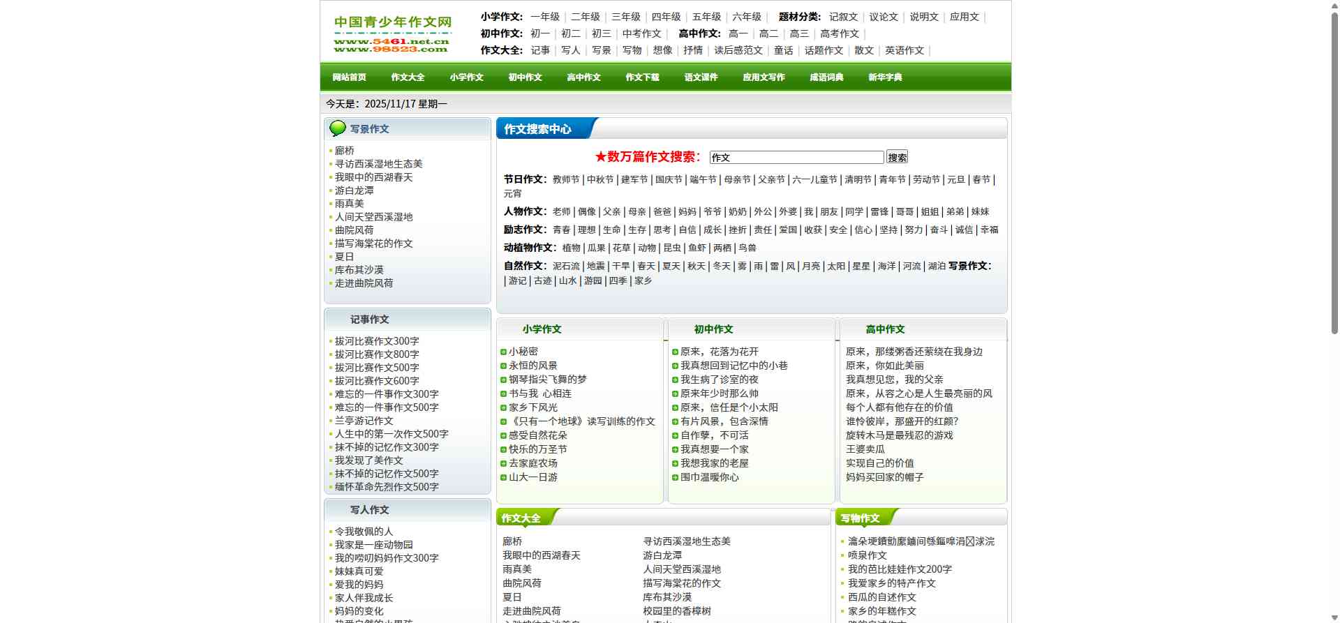Click green speech bubble icon beside 写景作文

coord(338,128)
